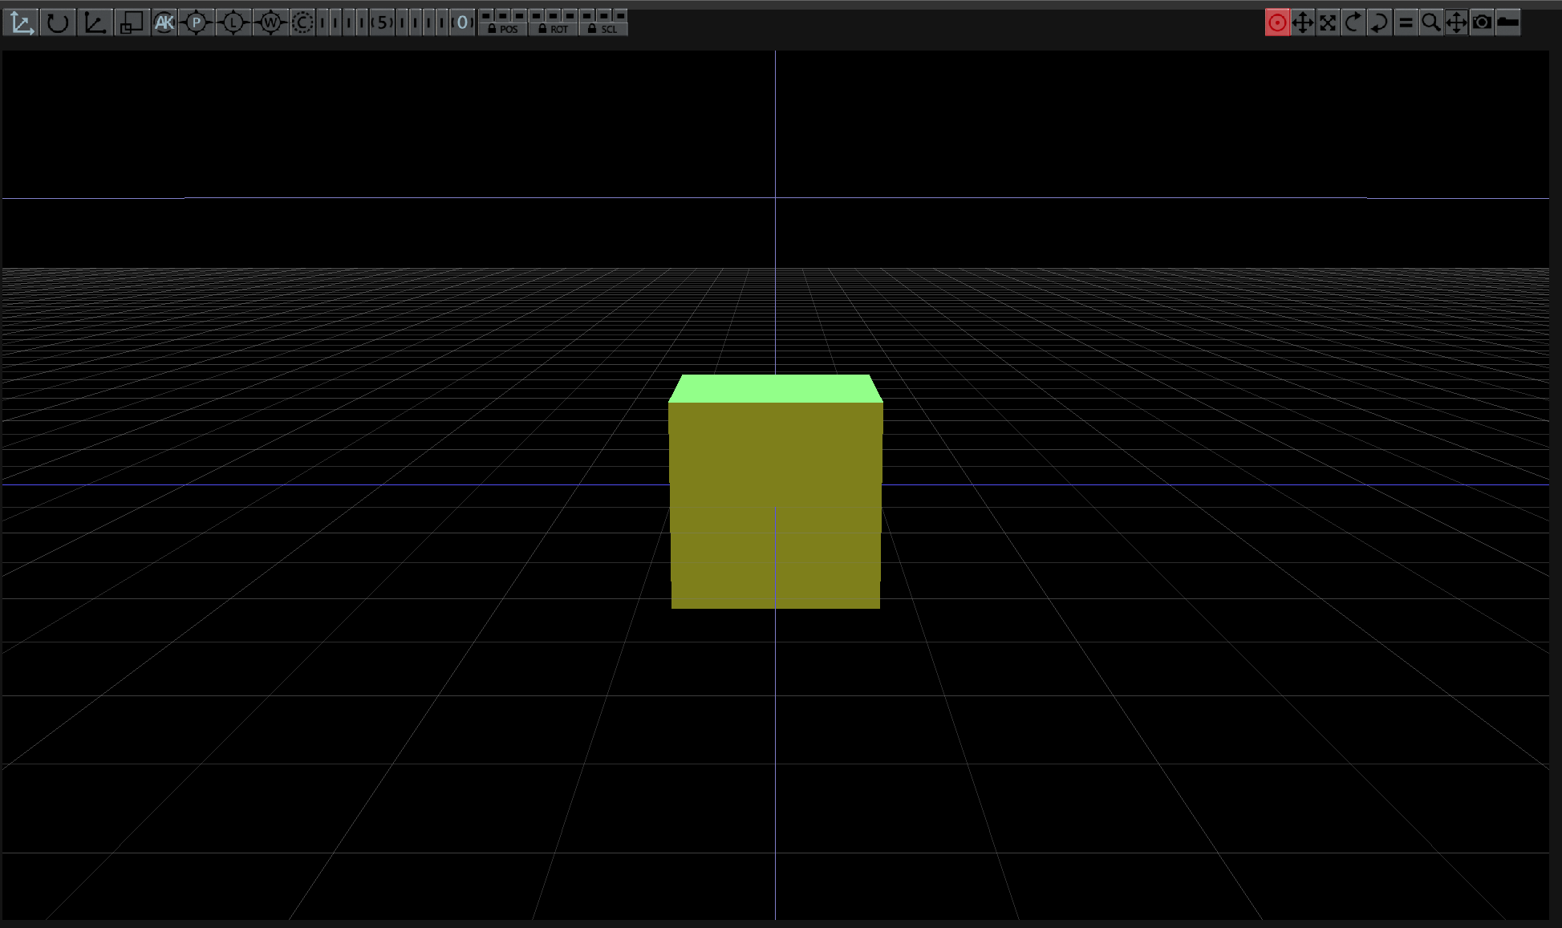Click the clockwise rotate arrow icon
The image size is (1562, 928).
tap(1354, 22)
